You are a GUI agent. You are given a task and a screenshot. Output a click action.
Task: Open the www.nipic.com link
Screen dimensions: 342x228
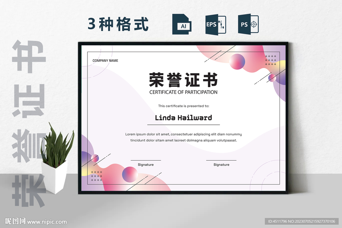coord(47,222)
